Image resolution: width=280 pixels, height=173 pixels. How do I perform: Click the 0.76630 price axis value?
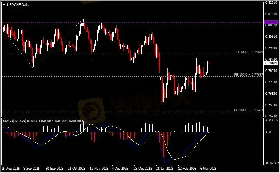271,93
